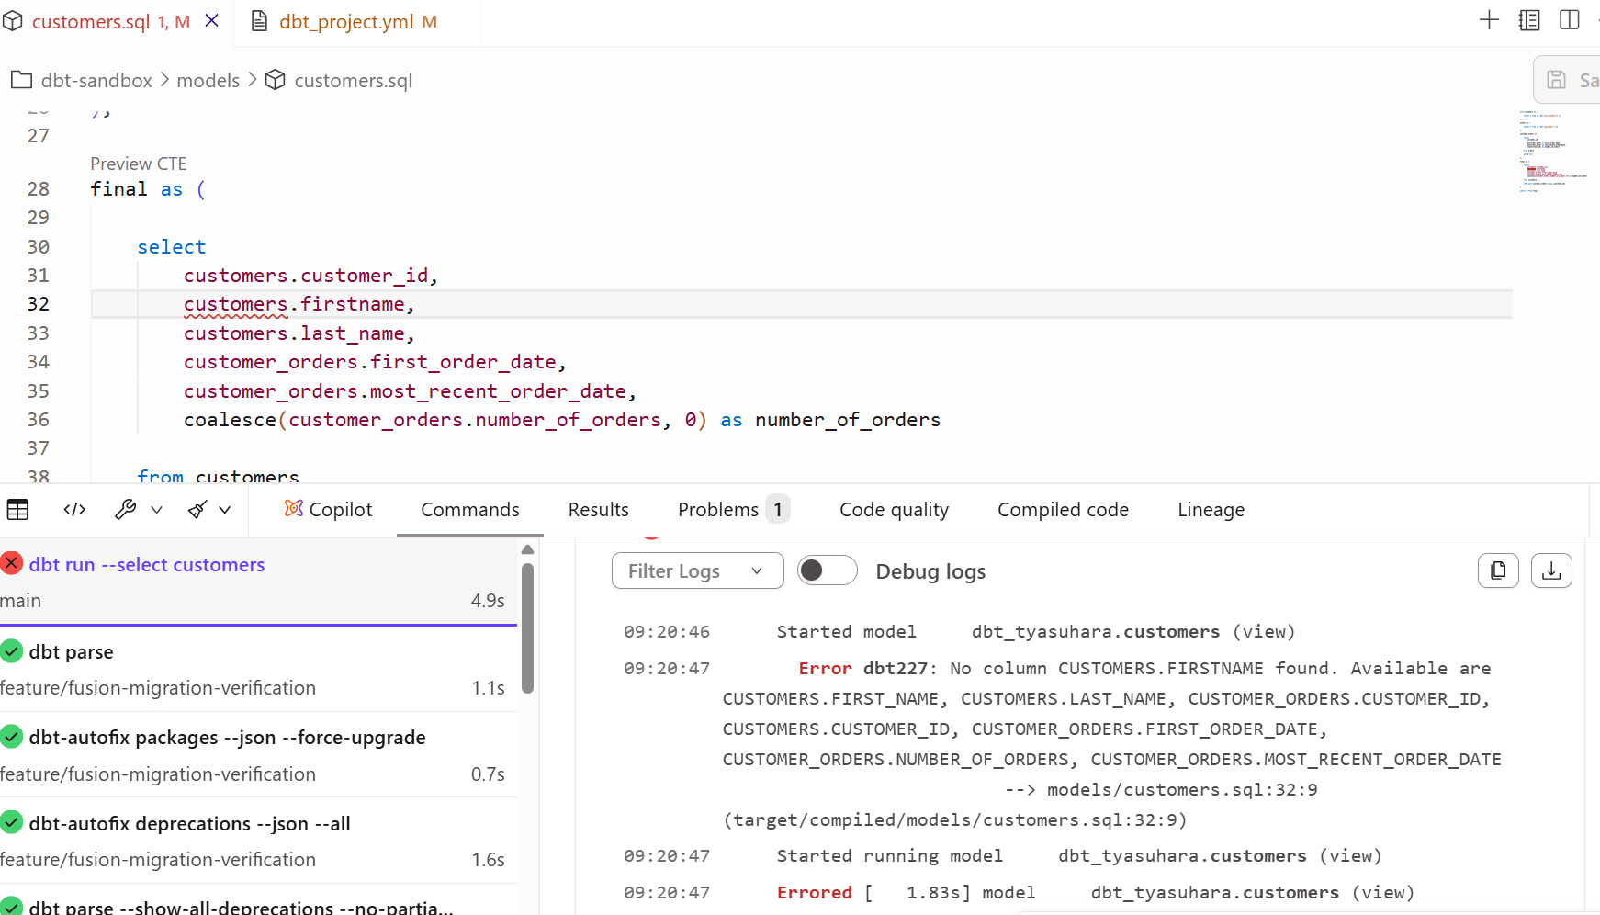Click the Preview CTE code lens
The image size is (1600, 915).
pyautogui.click(x=139, y=164)
